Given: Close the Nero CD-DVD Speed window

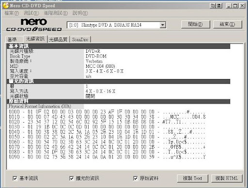Looking at the screenshot, I should pos(242,6).
